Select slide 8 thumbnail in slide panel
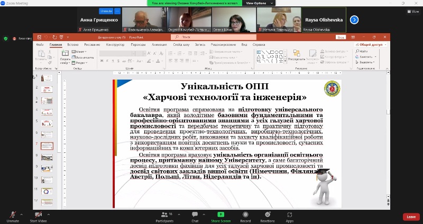The width and height of the screenshot is (423, 224). tap(47, 157)
